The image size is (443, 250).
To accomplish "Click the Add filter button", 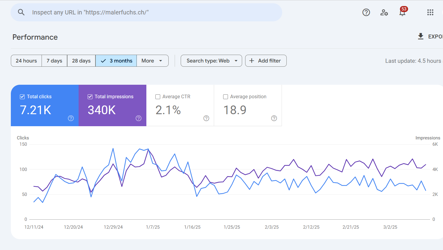I will pos(266,61).
